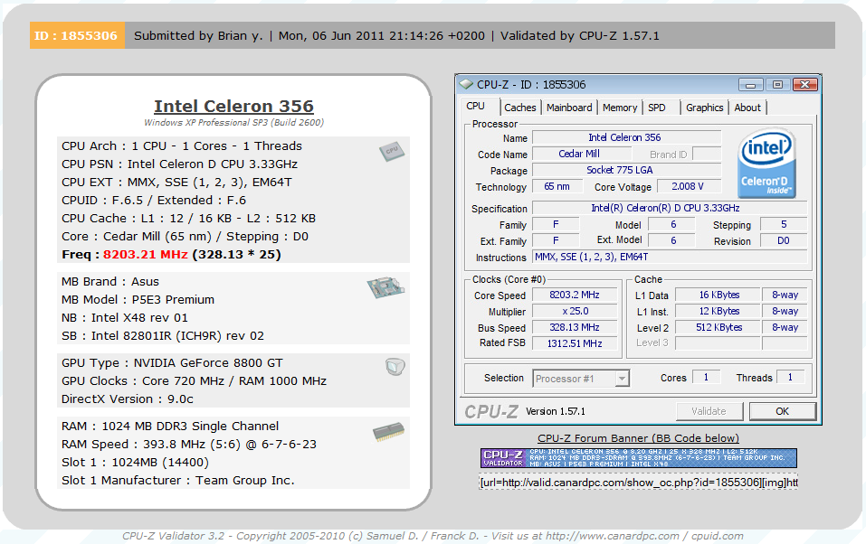Click the RAM module icon beside RAM info
Screen dimensions: 866x544
point(389,432)
